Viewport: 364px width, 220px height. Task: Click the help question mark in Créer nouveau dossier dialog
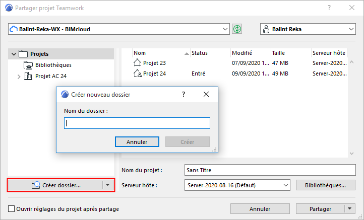[x=184, y=94]
